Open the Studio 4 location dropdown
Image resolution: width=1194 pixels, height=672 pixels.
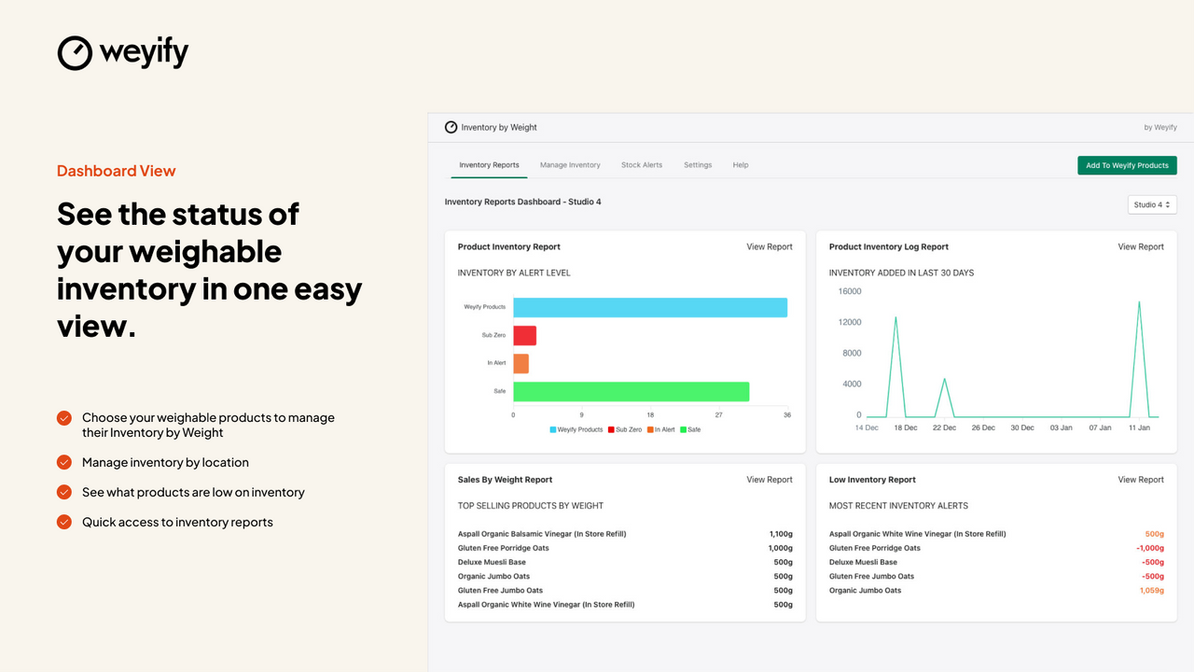coord(1152,204)
